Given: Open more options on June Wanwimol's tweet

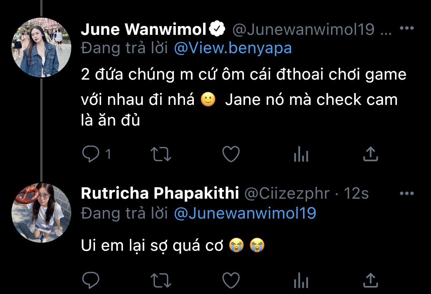Looking at the screenshot, I should [407, 28].
